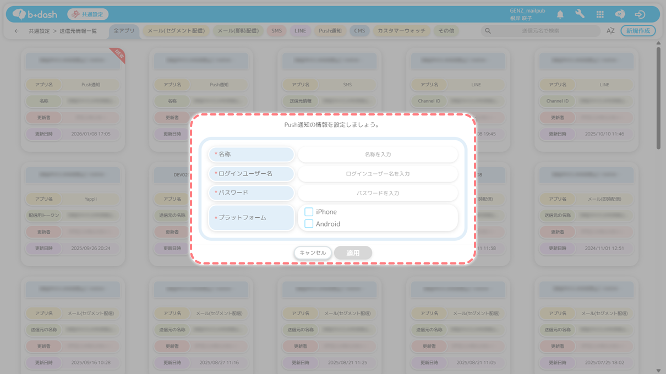
Task: Click the chat support bubble icon
Action: point(620,14)
